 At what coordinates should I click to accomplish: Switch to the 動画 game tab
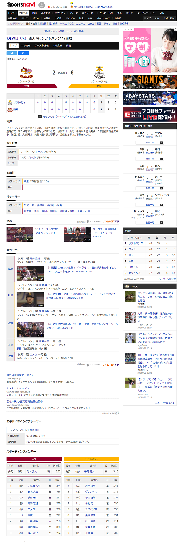coord(69,45)
